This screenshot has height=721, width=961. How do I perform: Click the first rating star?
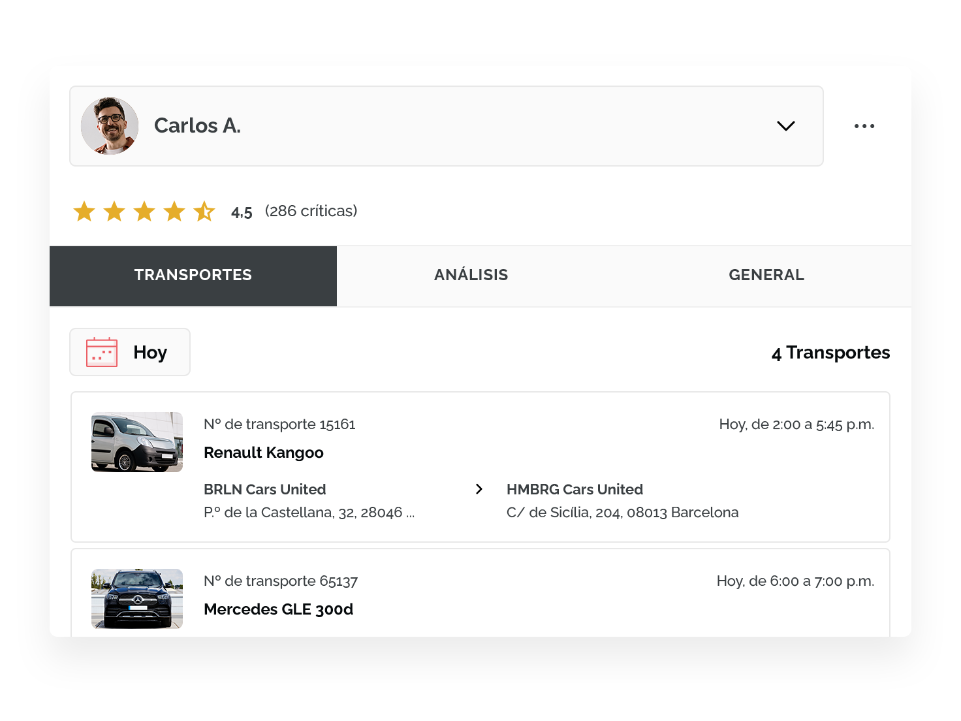click(x=84, y=212)
